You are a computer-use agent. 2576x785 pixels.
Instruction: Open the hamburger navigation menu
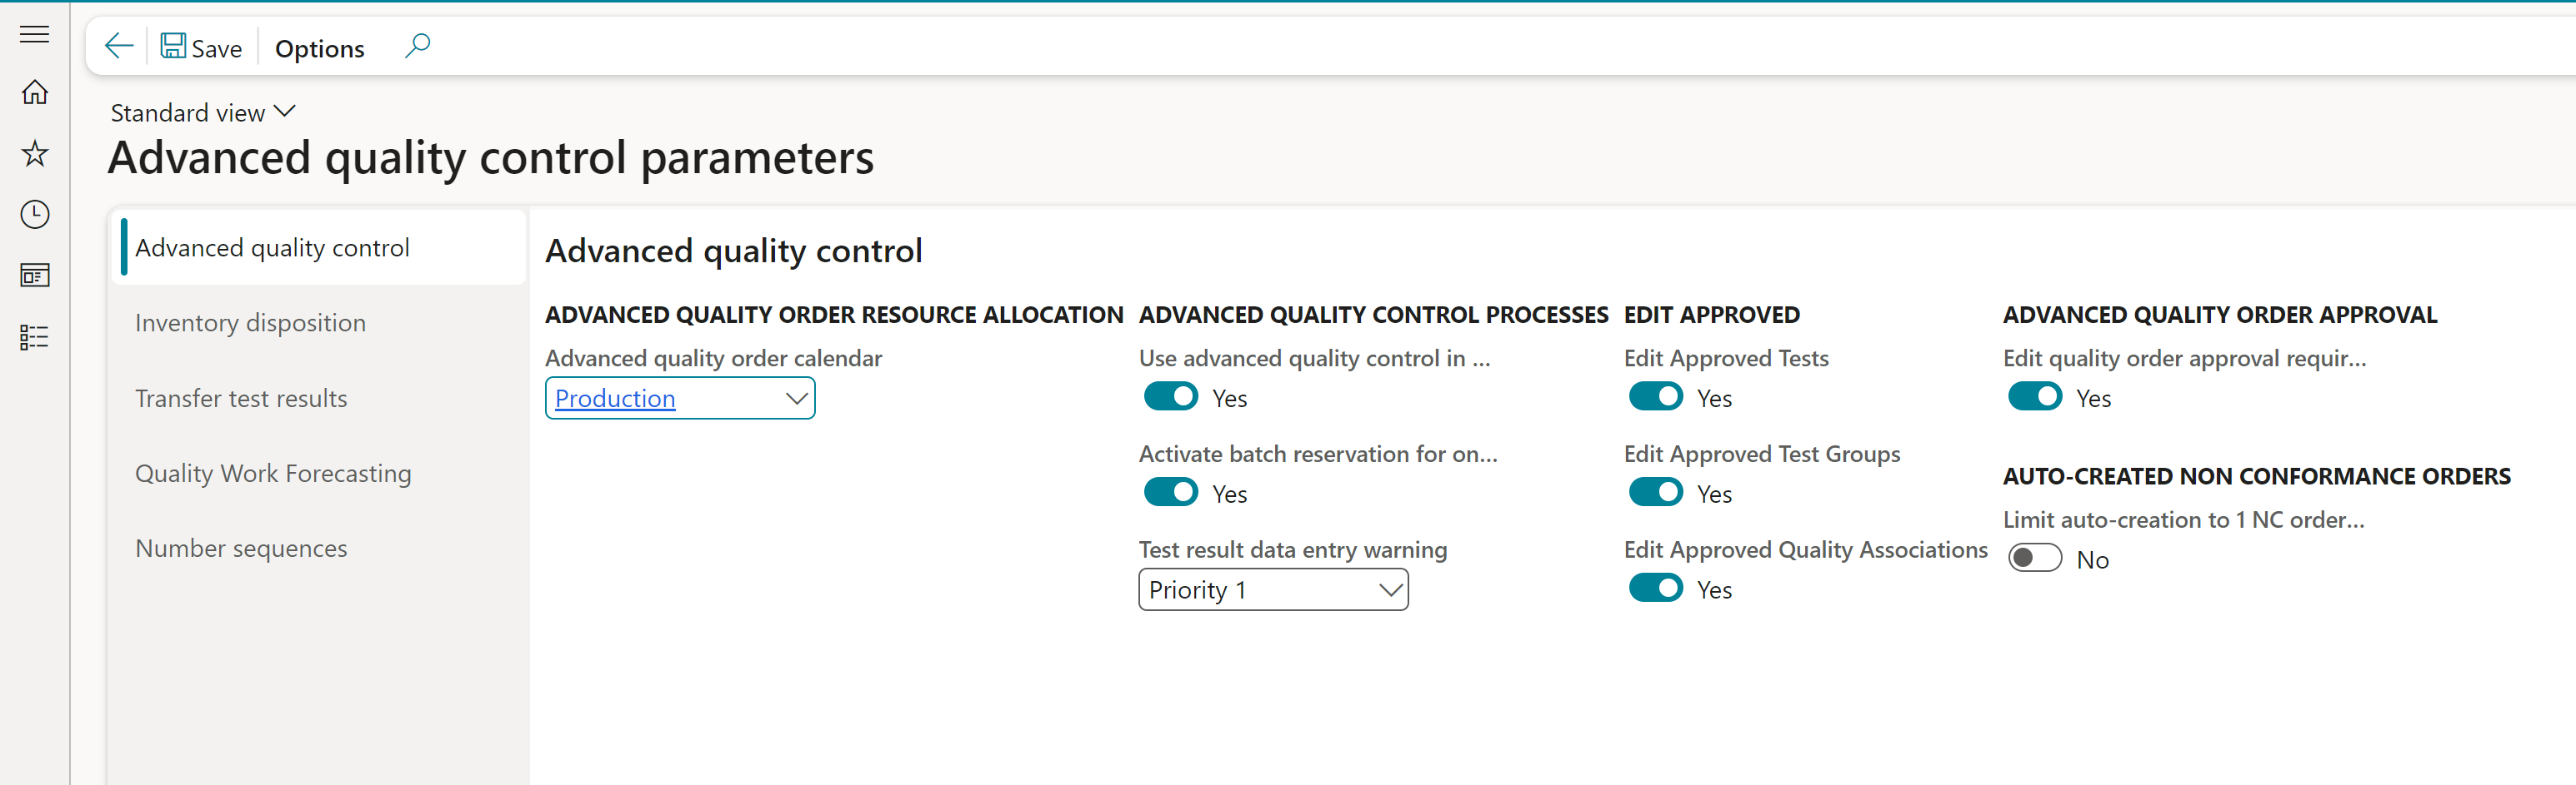[x=34, y=34]
